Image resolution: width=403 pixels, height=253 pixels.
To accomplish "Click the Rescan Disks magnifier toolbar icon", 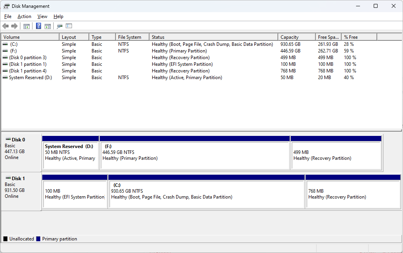I will [x=59, y=26].
